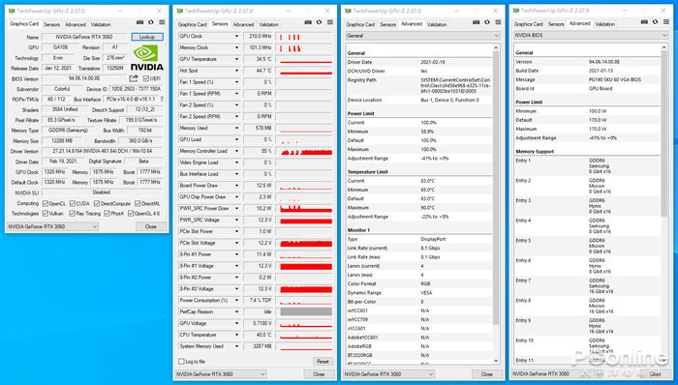
Task: Click refresh icon in Sensors window
Action: click(x=319, y=22)
